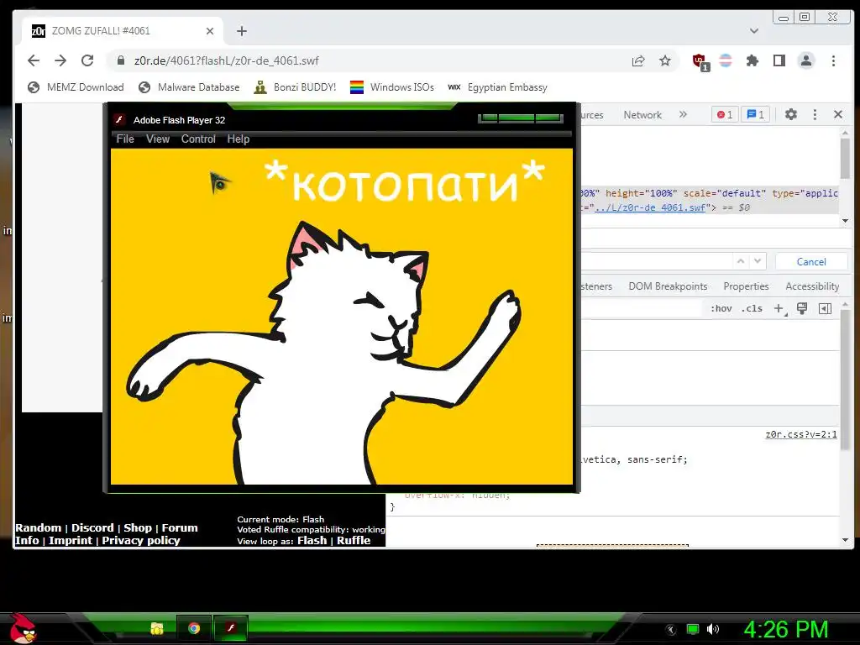Open Privacy policy link
Image resolution: width=860 pixels, height=645 pixels.
[x=141, y=540]
